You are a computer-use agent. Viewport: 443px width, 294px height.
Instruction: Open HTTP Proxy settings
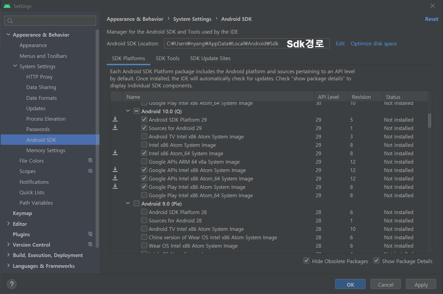39,77
